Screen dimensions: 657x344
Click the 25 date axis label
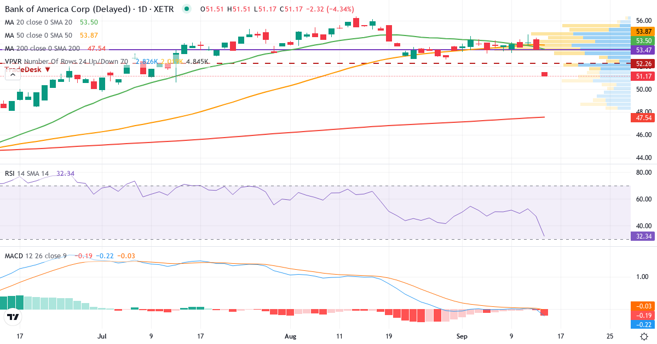coord(610,336)
